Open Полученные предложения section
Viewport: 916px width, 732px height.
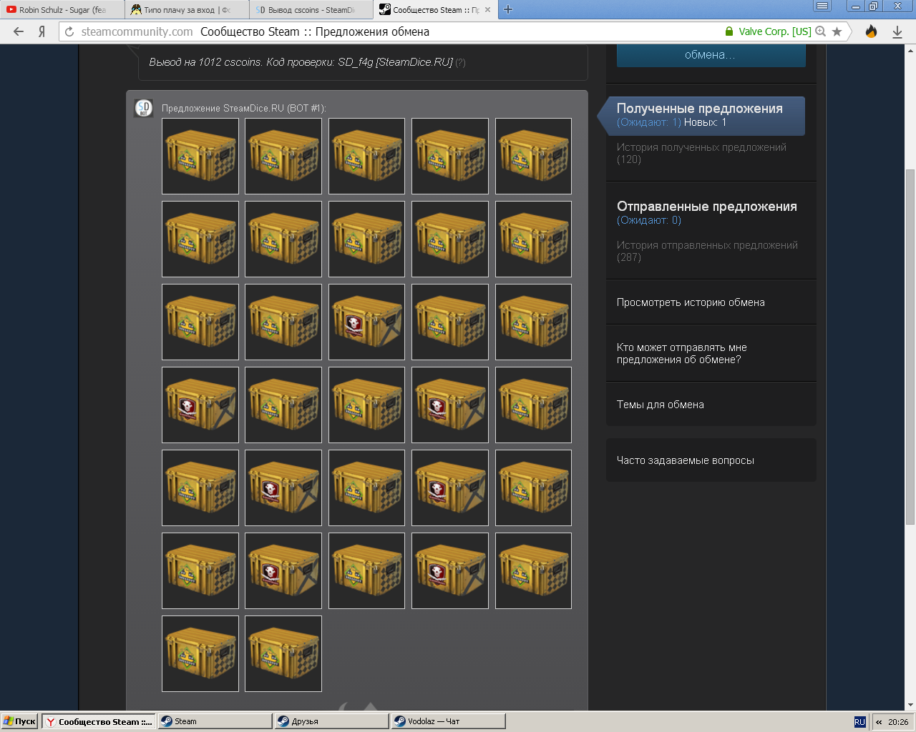coord(700,109)
